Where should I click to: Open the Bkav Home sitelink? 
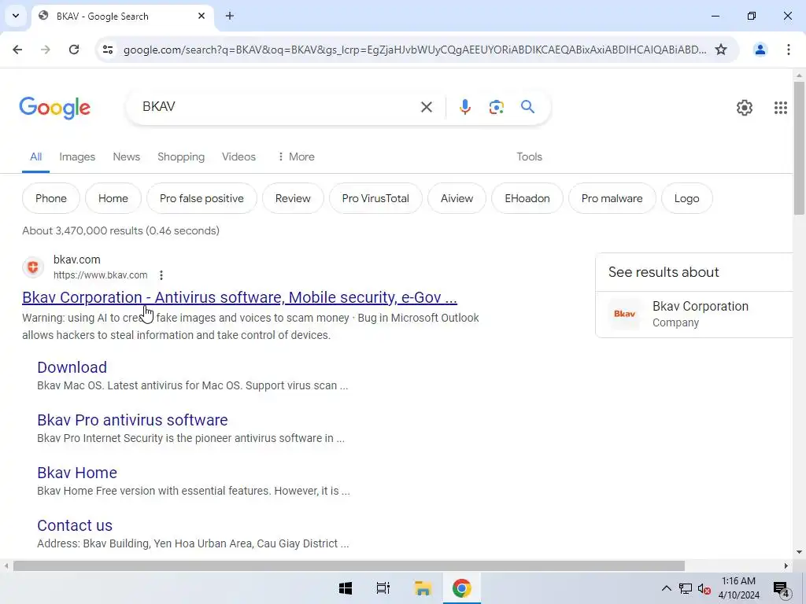tap(77, 473)
